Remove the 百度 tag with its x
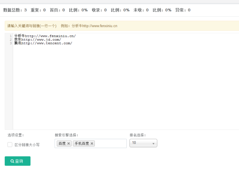The image size is (239, 171). click(x=69, y=143)
